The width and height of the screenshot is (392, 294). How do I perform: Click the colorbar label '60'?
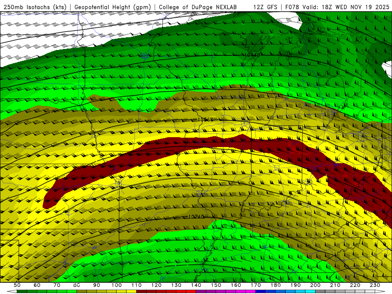pyautogui.click(x=37, y=285)
